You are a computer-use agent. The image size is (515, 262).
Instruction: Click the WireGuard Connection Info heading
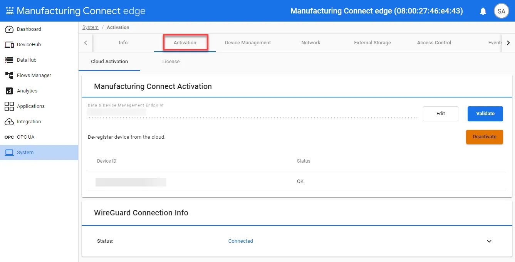[x=141, y=213]
